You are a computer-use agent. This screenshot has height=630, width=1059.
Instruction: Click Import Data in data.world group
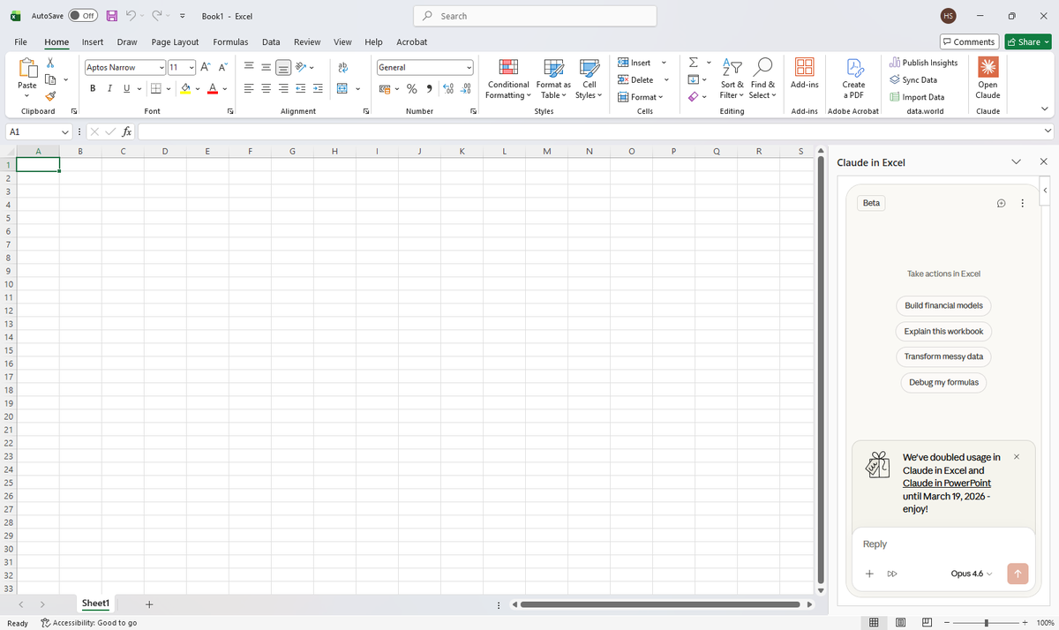click(917, 97)
